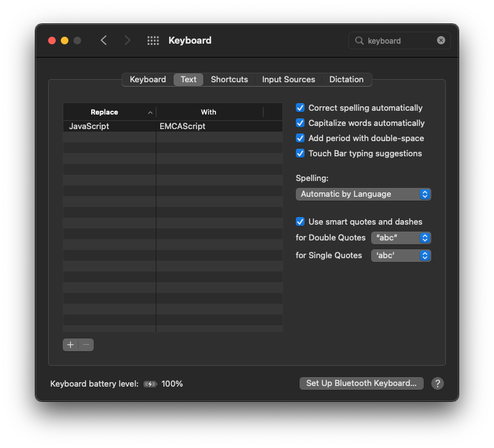Image resolution: width=494 pixels, height=448 pixels.
Task: Open the Shortcuts tab
Action: (229, 79)
